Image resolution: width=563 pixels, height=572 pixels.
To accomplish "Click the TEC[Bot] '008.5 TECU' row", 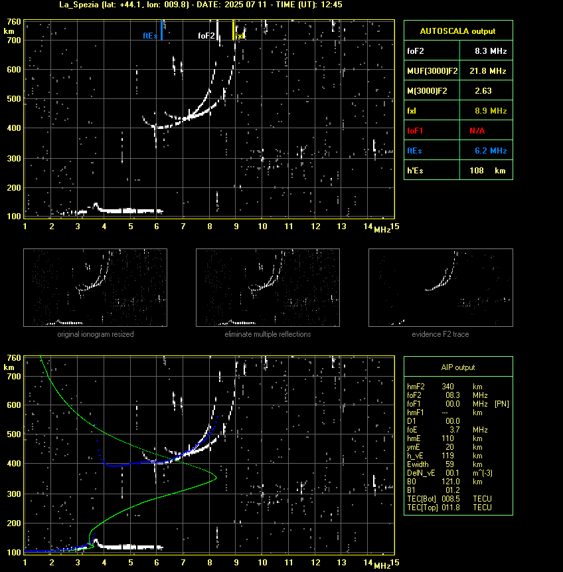I will (x=449, y=499).
